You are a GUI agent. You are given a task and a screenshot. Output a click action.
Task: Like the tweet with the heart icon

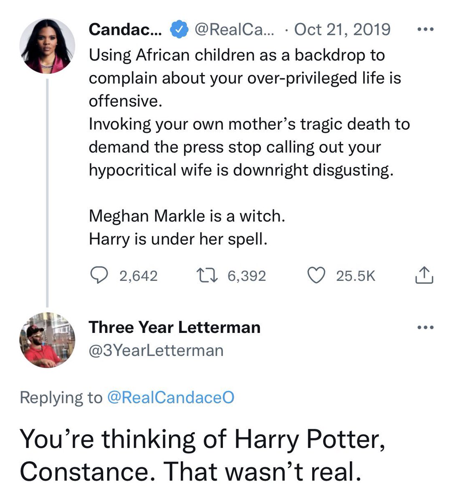tap(316, 275)
